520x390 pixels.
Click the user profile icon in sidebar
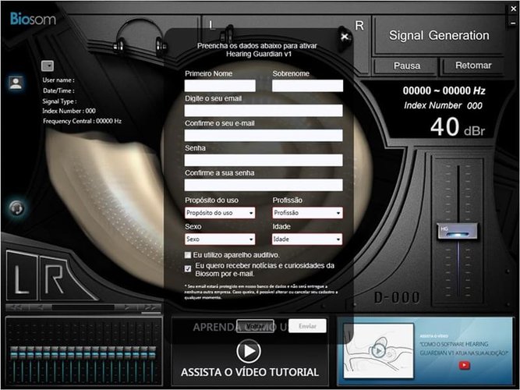[16, 83]
